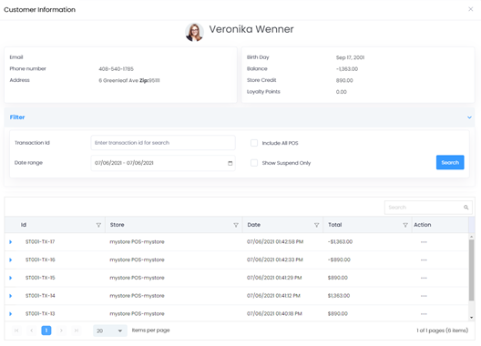Open the date range calendar icon
This screenshot has width=481, height=346.
pos(230,163)
